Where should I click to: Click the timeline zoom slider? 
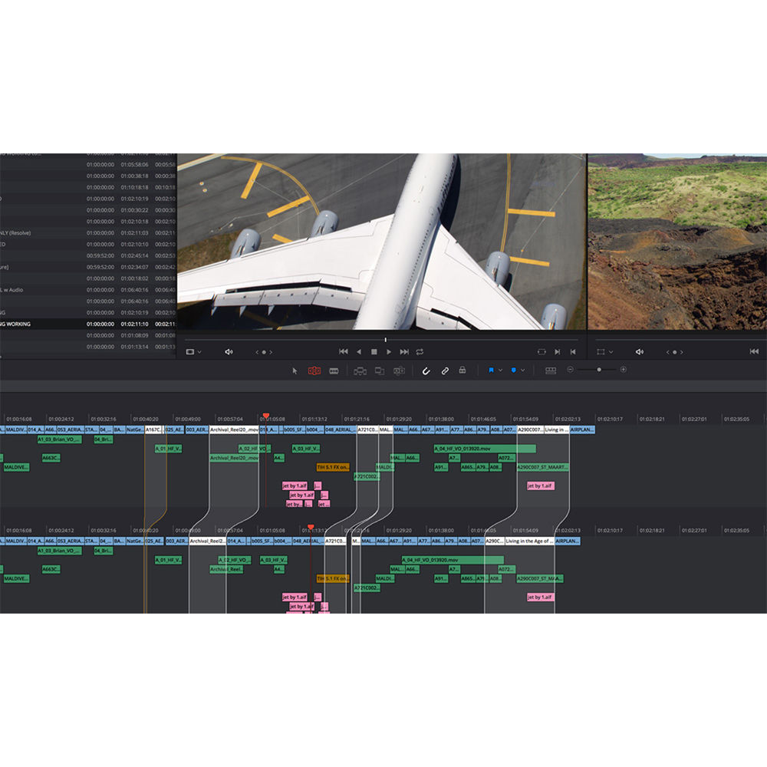pos(600,370)
